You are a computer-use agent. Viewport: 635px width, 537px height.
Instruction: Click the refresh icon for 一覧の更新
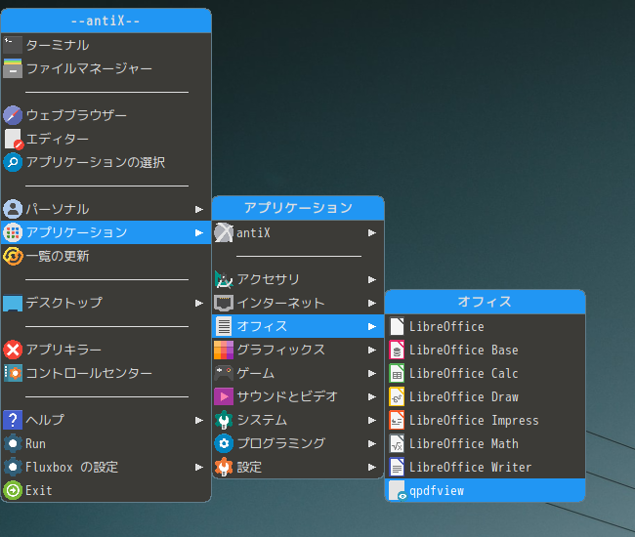tap(13, 256)
